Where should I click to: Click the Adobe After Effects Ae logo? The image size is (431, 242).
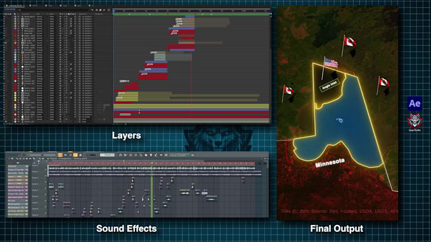(x=415, y=104)
